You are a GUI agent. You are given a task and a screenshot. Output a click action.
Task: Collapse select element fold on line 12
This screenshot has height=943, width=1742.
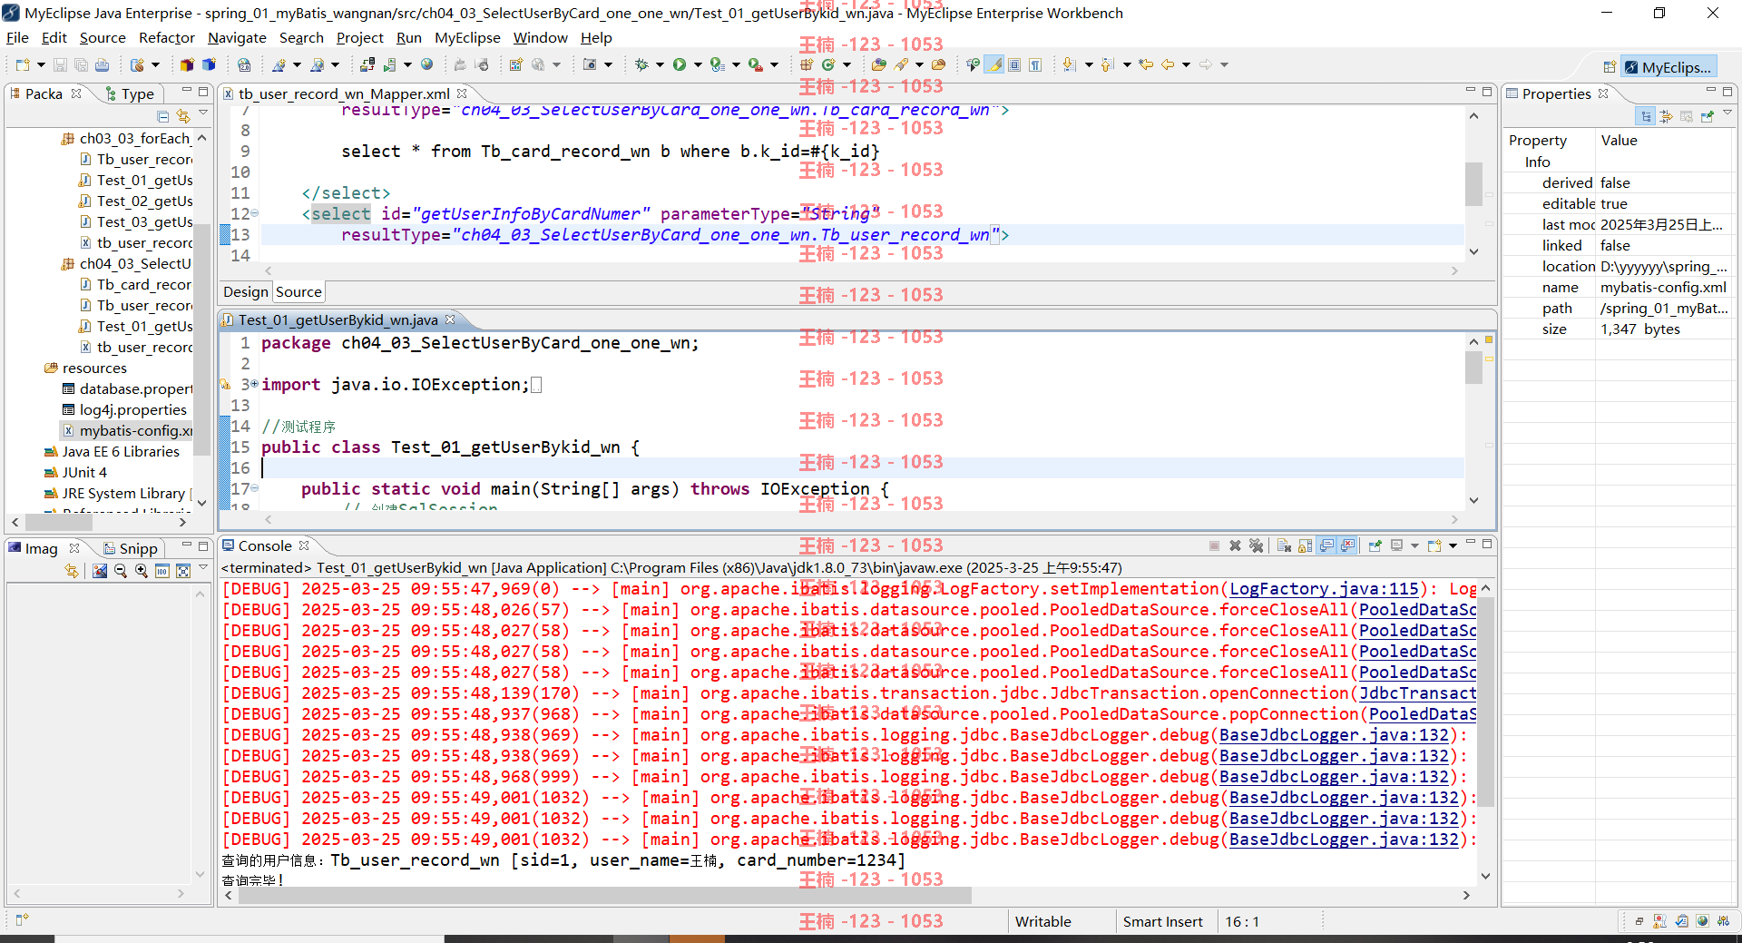(x=254, y=213)
